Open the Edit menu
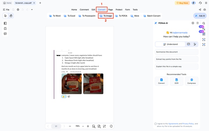The image size is (209, 131). (x=93, y=10)
